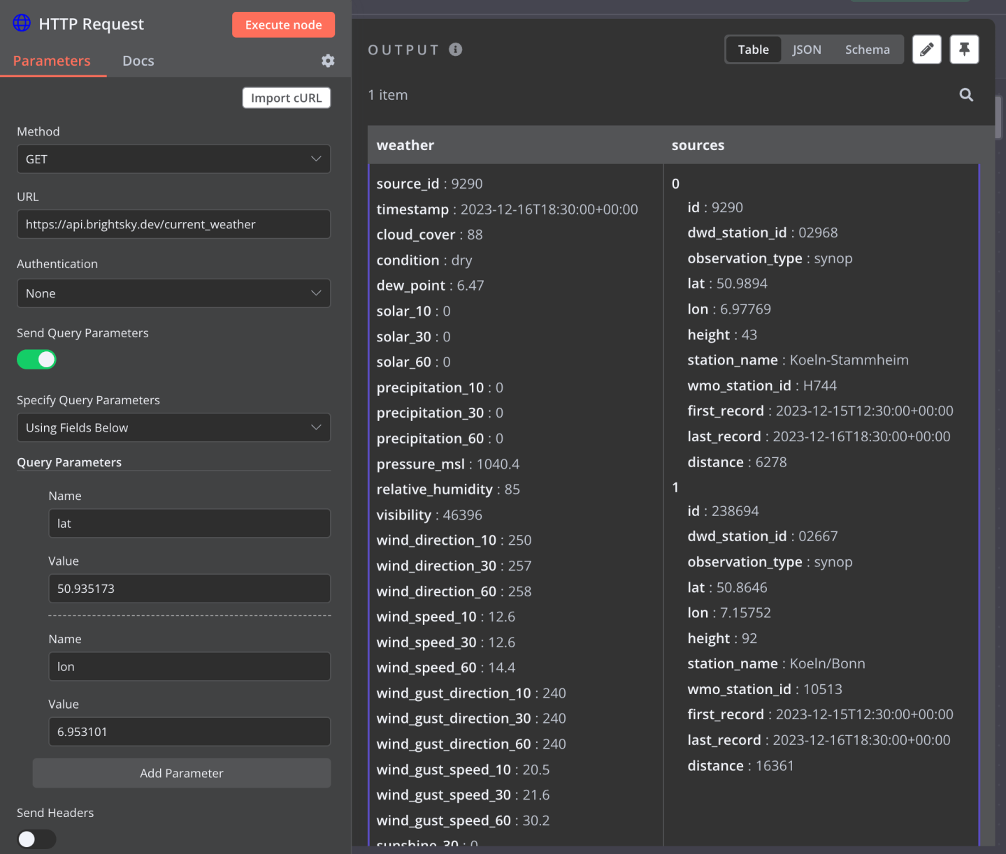Open the Method dropdown showing GET
The image size is (1006, 854).
pos(173,159)
